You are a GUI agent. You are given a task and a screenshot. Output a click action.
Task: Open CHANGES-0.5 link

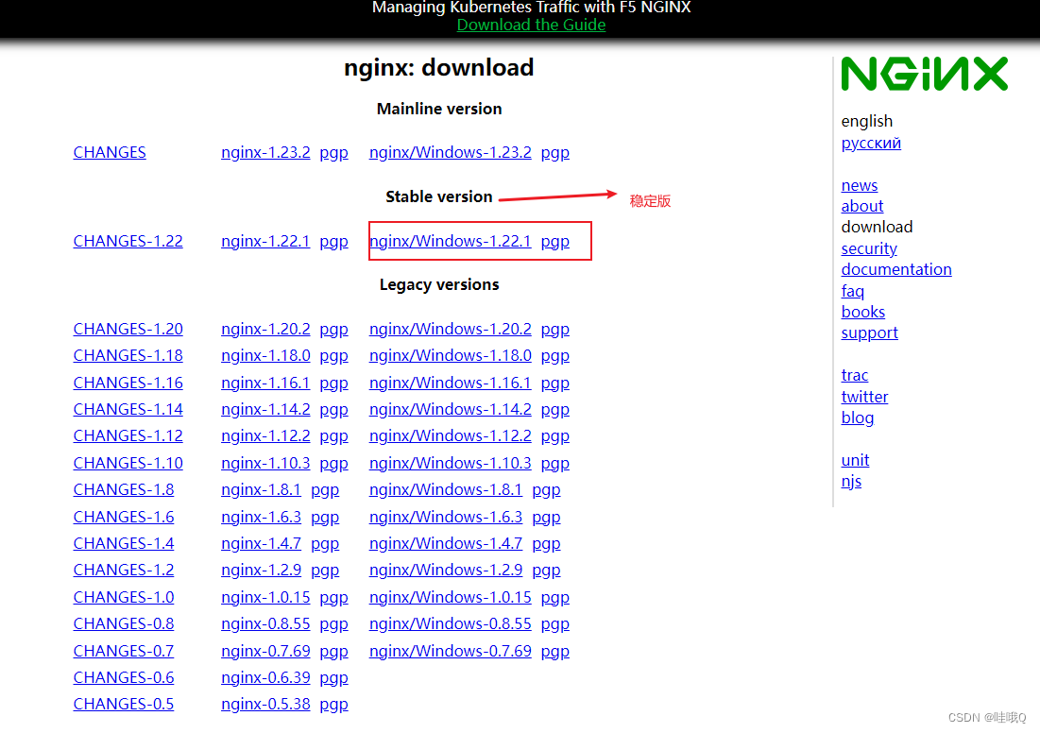click(124, 704)
